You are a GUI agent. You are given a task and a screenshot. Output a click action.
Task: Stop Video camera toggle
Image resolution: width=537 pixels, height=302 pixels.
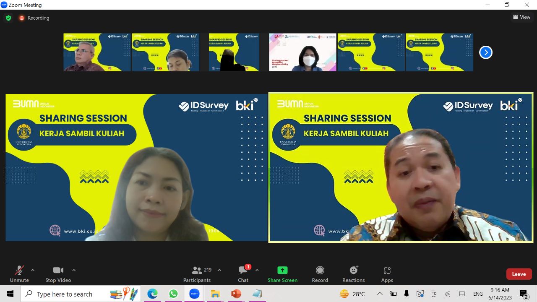pos(58,274)
